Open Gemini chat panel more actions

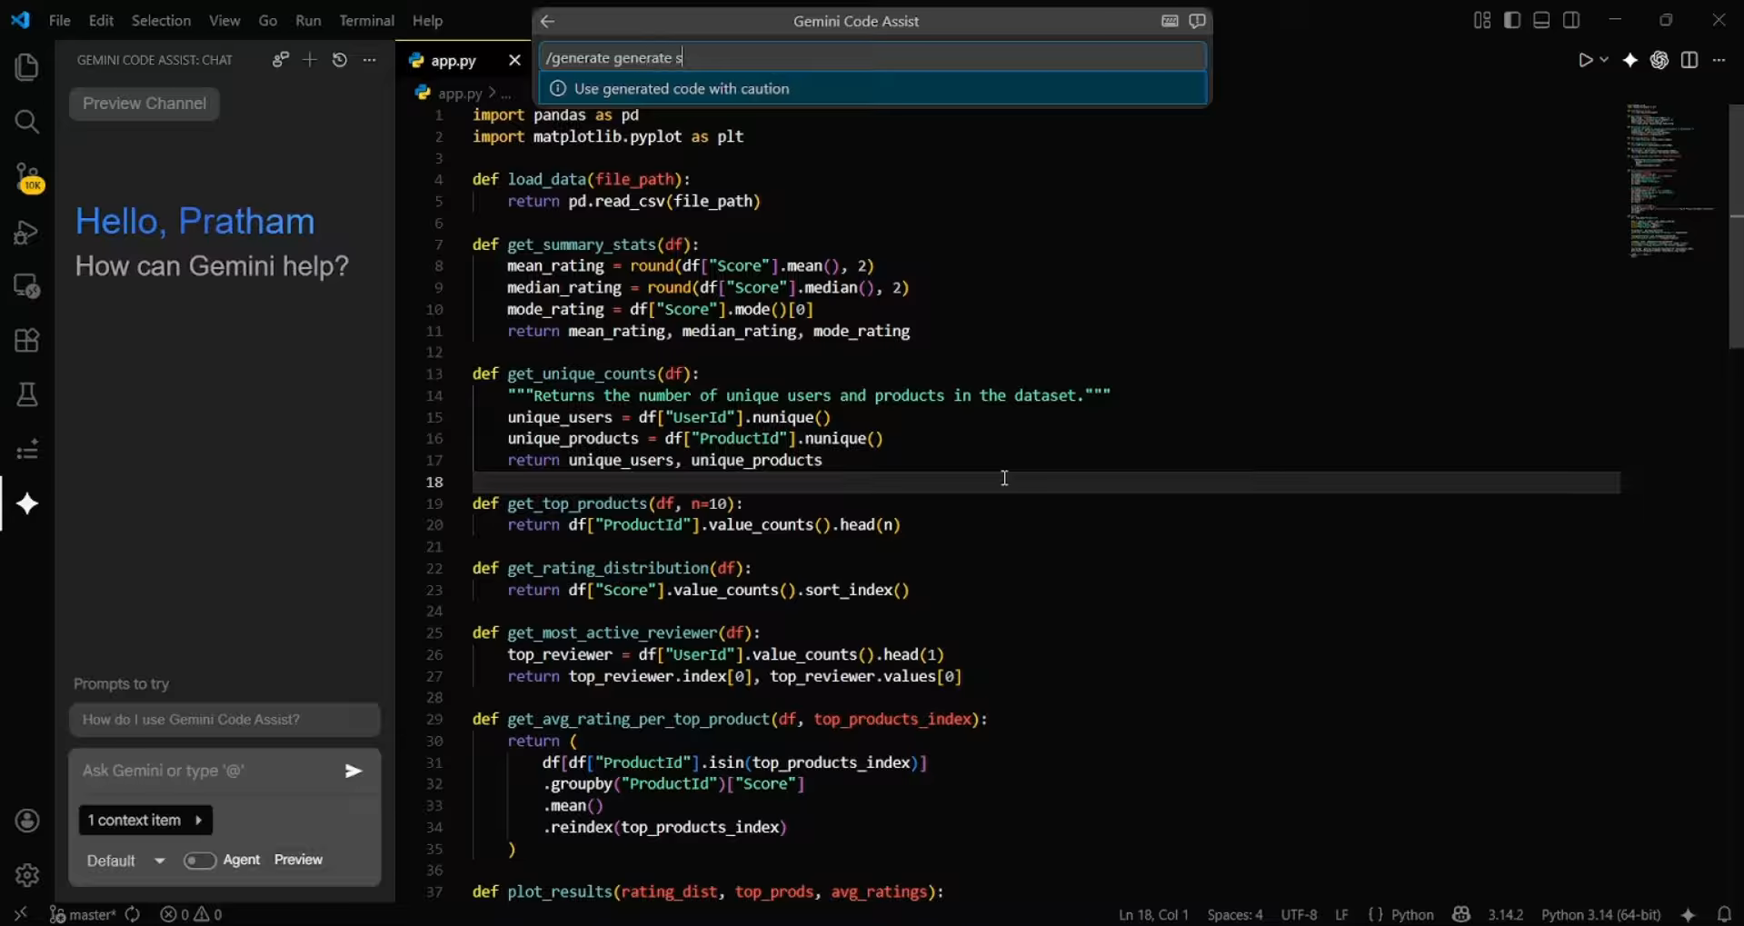click(369, 60)
